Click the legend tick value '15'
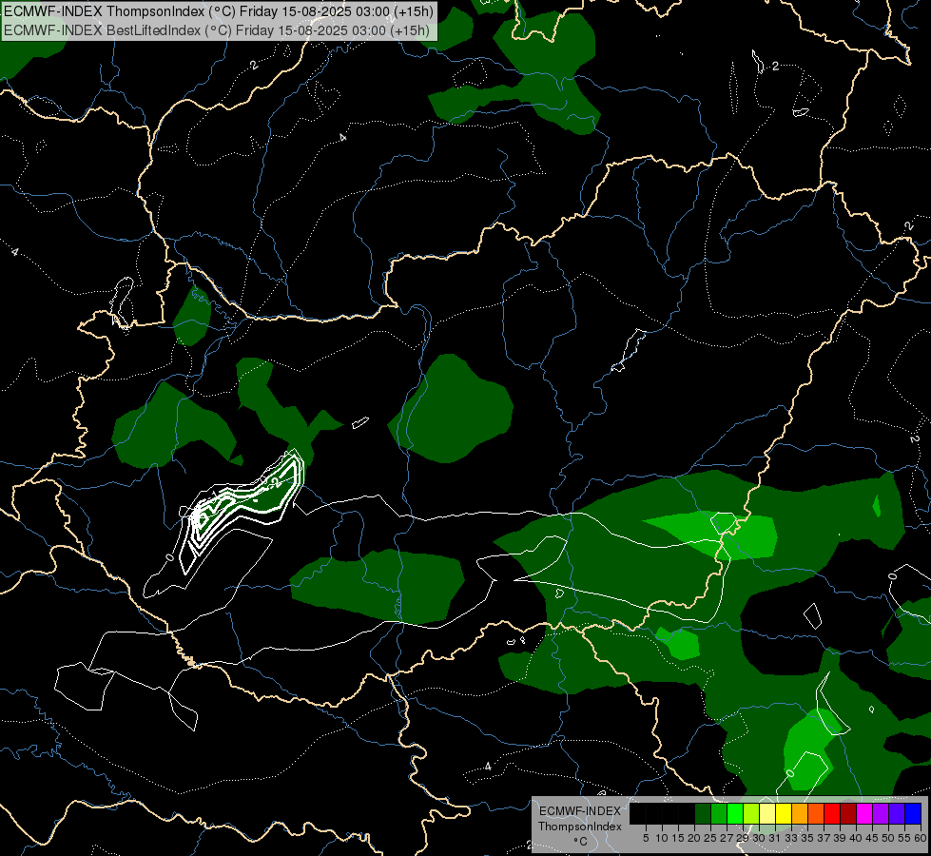This screenshot has width=931, height=856. click(678, 838)
